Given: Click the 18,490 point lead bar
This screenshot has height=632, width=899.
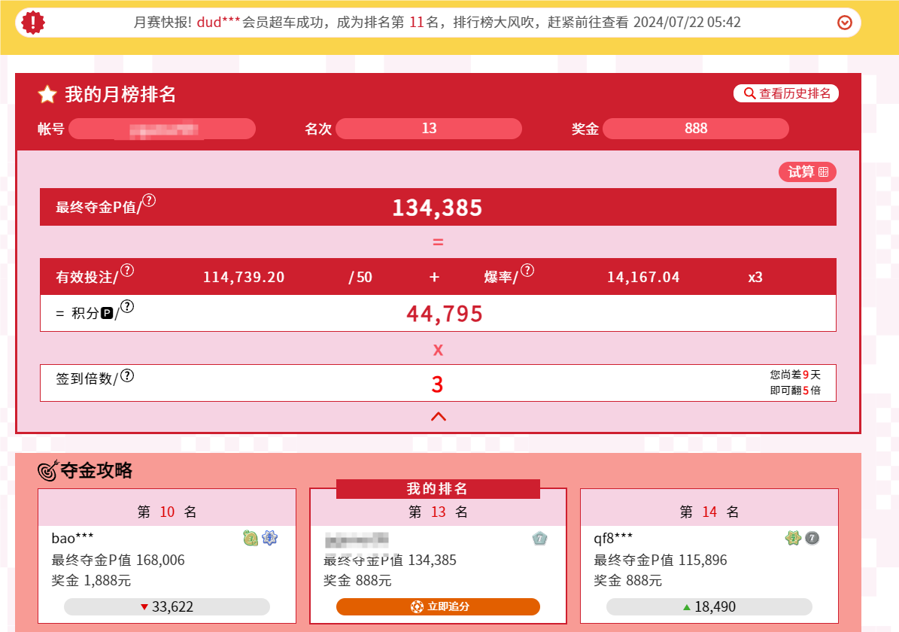Looking at the screenshot, I should 709,606.
